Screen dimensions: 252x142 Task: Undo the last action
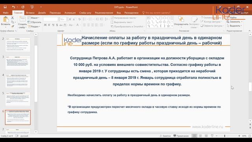point(13,7)
